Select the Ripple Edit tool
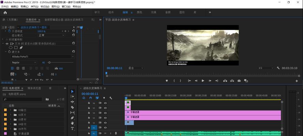 point(72,102)
